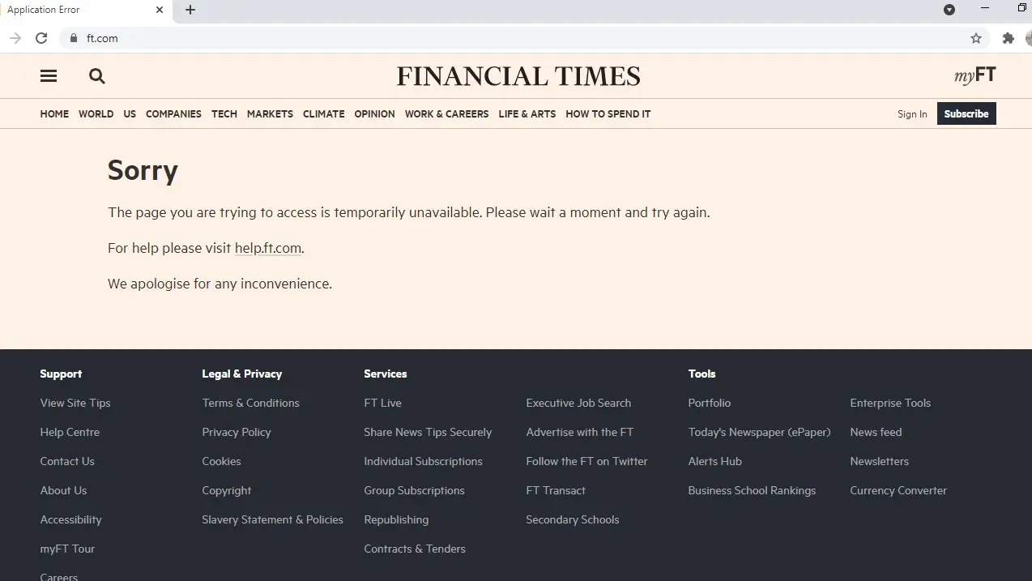Image resolution: width=1032 pixels, height=581 pixels.
Task: Open the myFT logo link
Action: [x=975, y=76]
